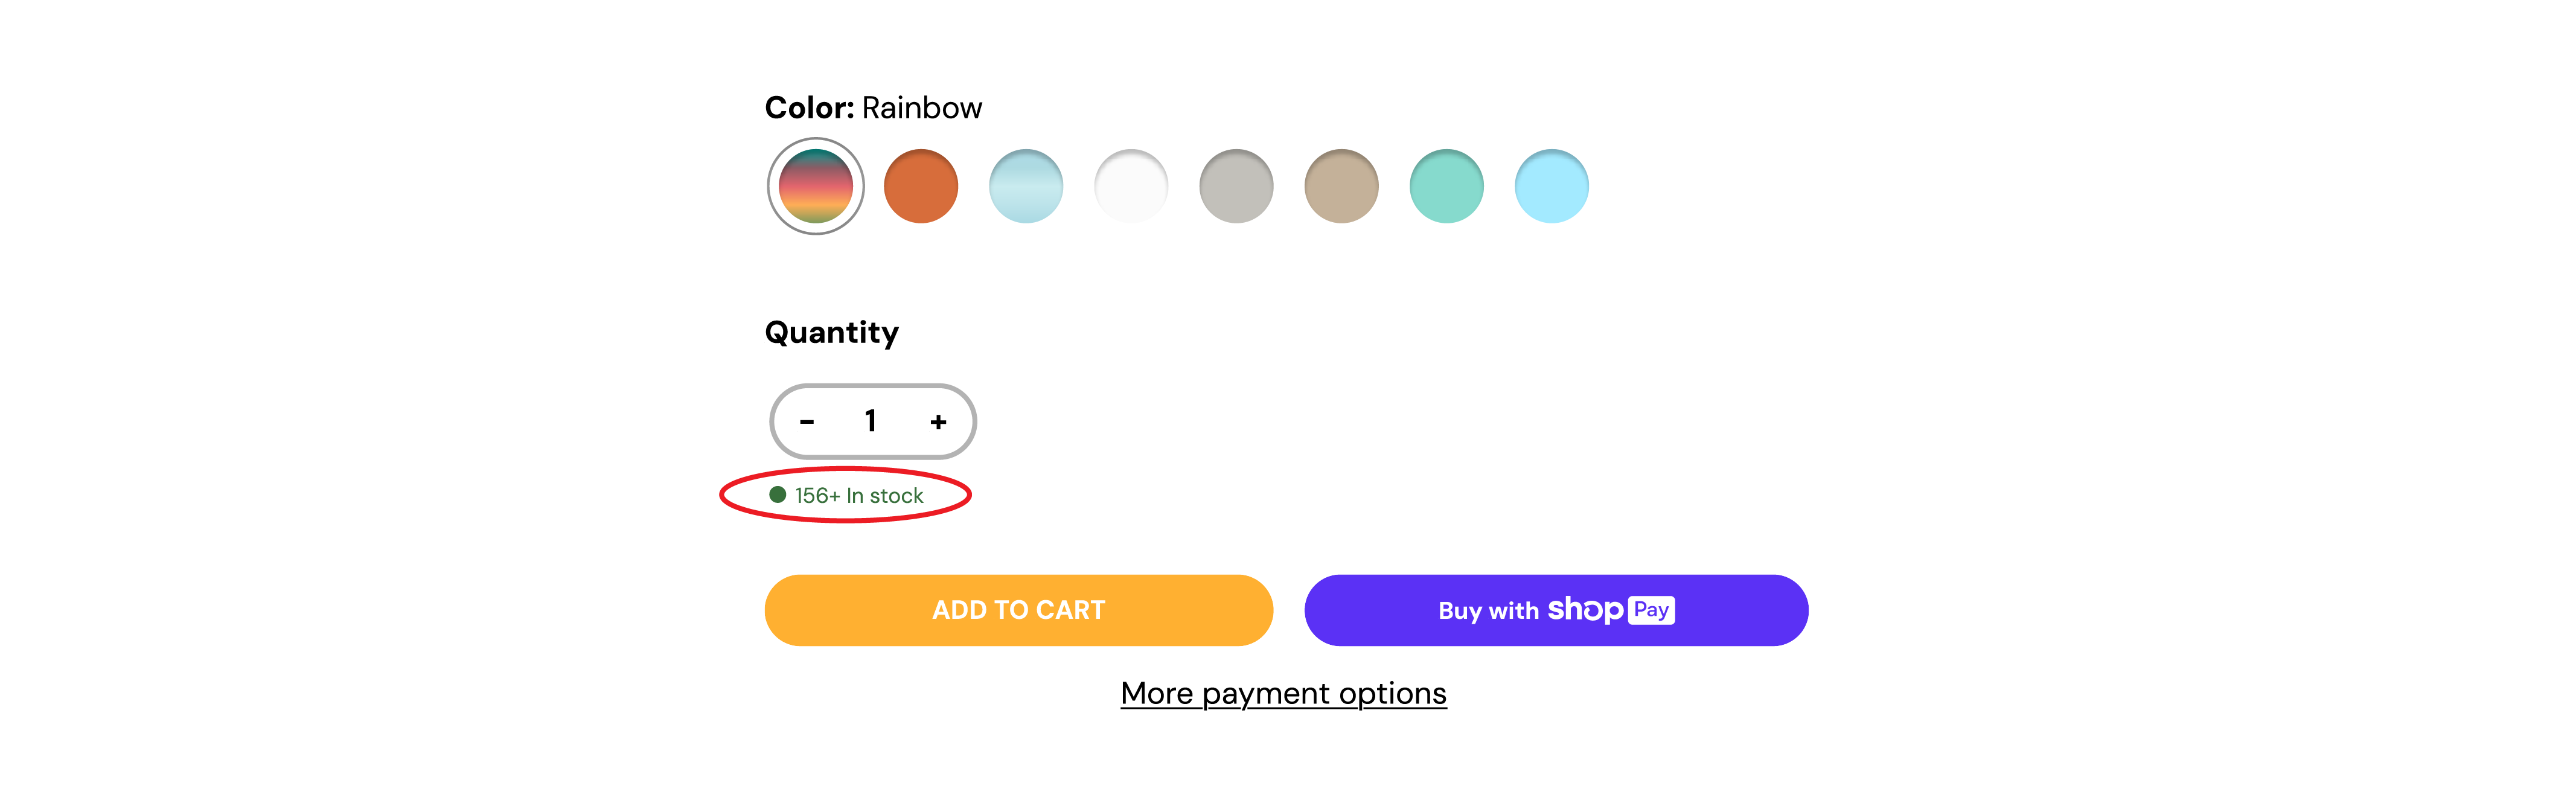This screenshot has width=2576, height=803.
Task: Select the white color swatch
Action: pyautogui.click(x=1131, y=186)
